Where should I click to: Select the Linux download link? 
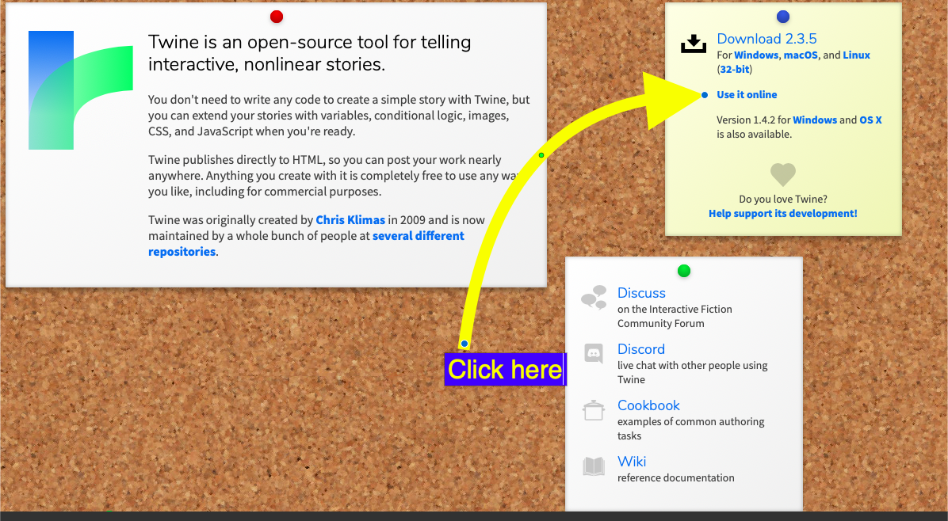pyautogui.click(x=857, y=55)
